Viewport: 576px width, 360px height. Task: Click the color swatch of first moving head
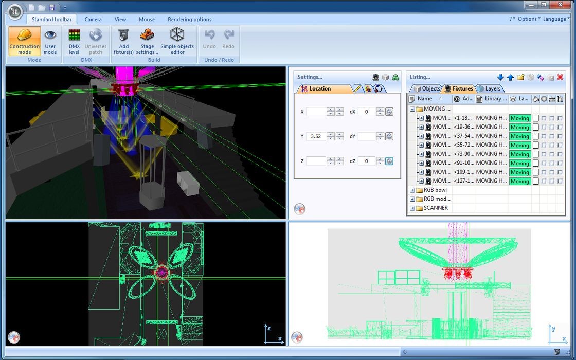pos(535,118)
